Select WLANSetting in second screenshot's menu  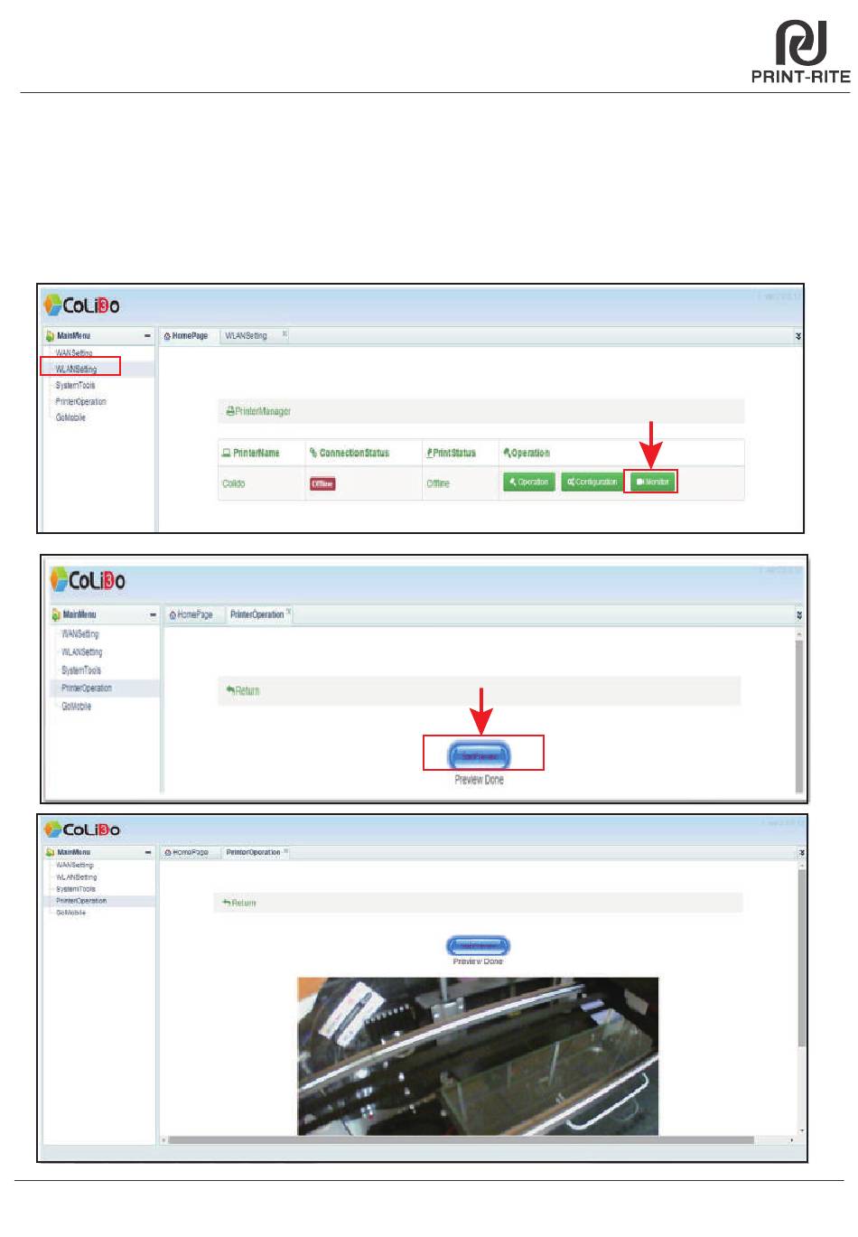81,652
